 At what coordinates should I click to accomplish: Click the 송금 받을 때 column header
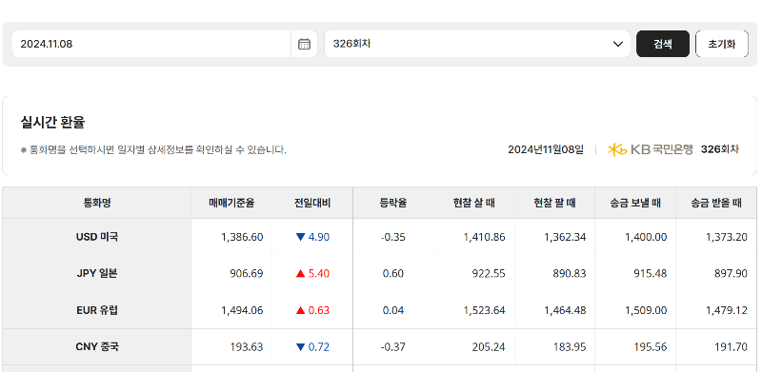click(x=716, y=203)
